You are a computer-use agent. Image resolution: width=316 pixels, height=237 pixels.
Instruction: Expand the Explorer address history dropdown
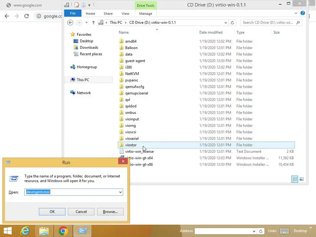click(x=226, y=23)
